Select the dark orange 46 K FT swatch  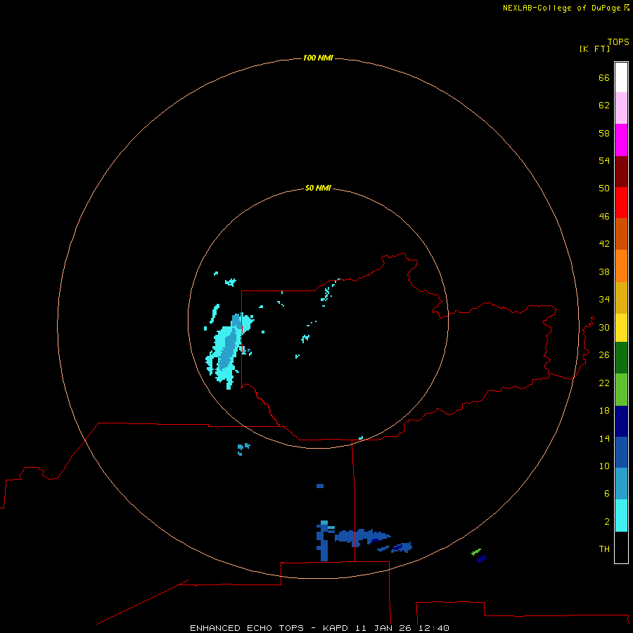(621, 234)
